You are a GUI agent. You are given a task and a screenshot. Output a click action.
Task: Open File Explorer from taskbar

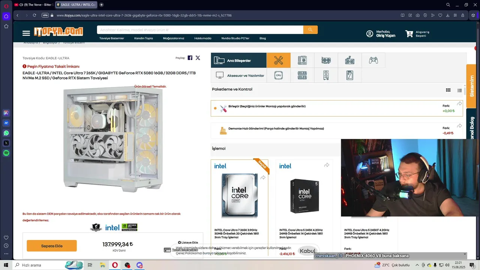pos(102,265)
